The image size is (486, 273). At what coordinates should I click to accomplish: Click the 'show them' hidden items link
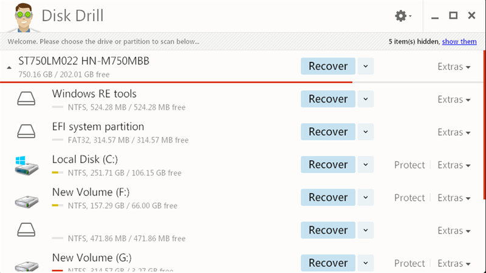pyautogui.click(x=459, y=41)
